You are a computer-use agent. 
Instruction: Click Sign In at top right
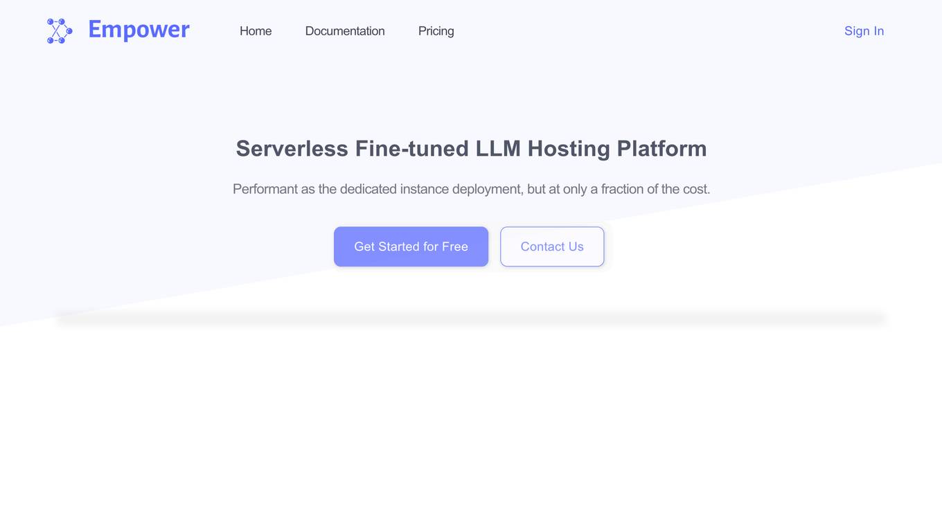(864, 31)
